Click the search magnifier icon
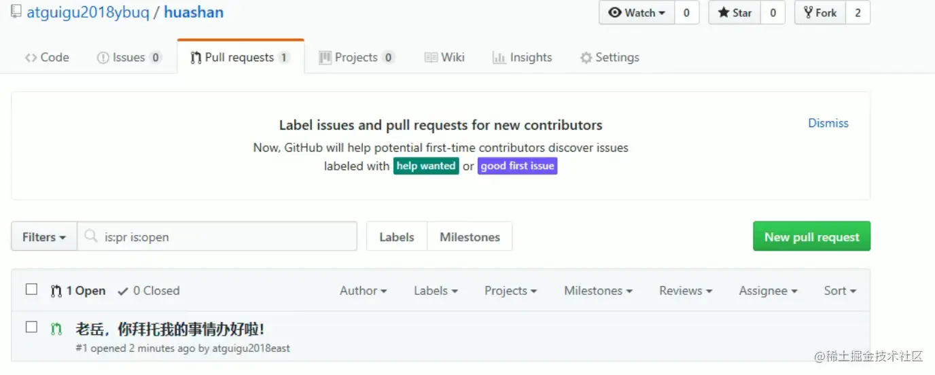The image size is (935, 375). 90,236
